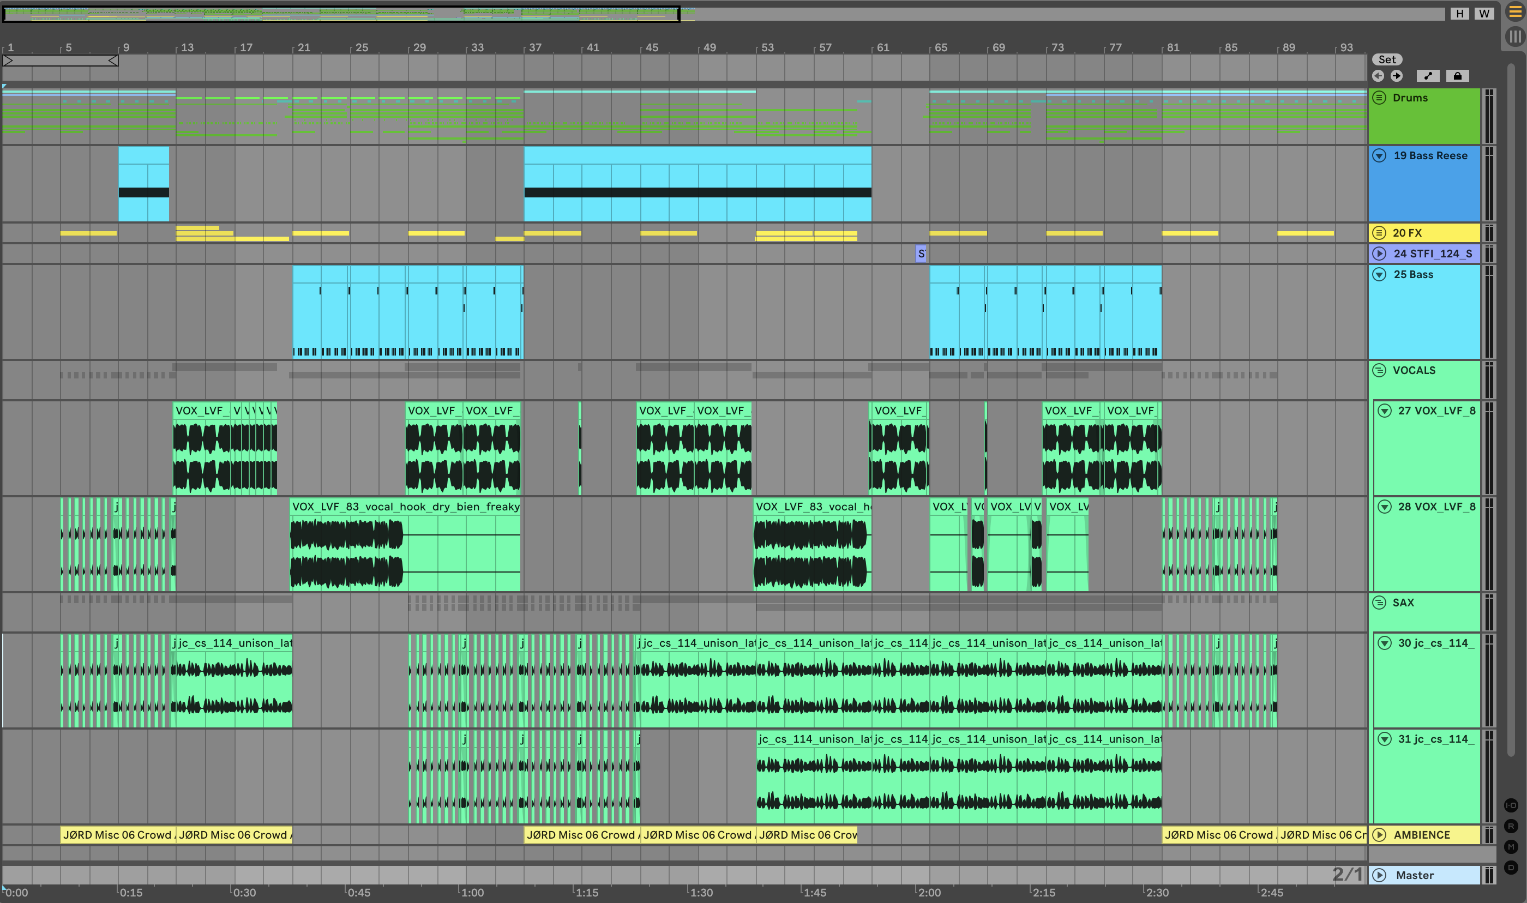1527x903 pixels.
Task: Collapse the 31 jc_cs_114_ track
Action: pyautogui.click(x=1385, y=739)
